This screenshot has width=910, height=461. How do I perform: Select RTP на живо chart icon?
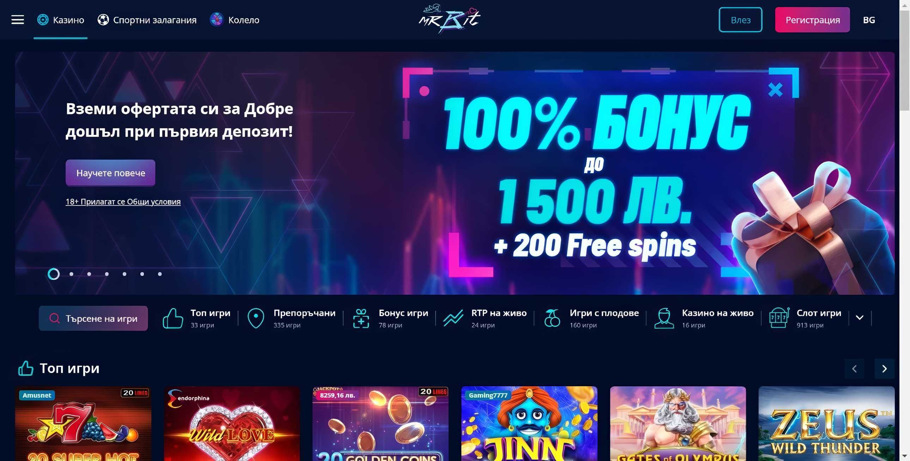pyautogui.click(x=453, y=318)
